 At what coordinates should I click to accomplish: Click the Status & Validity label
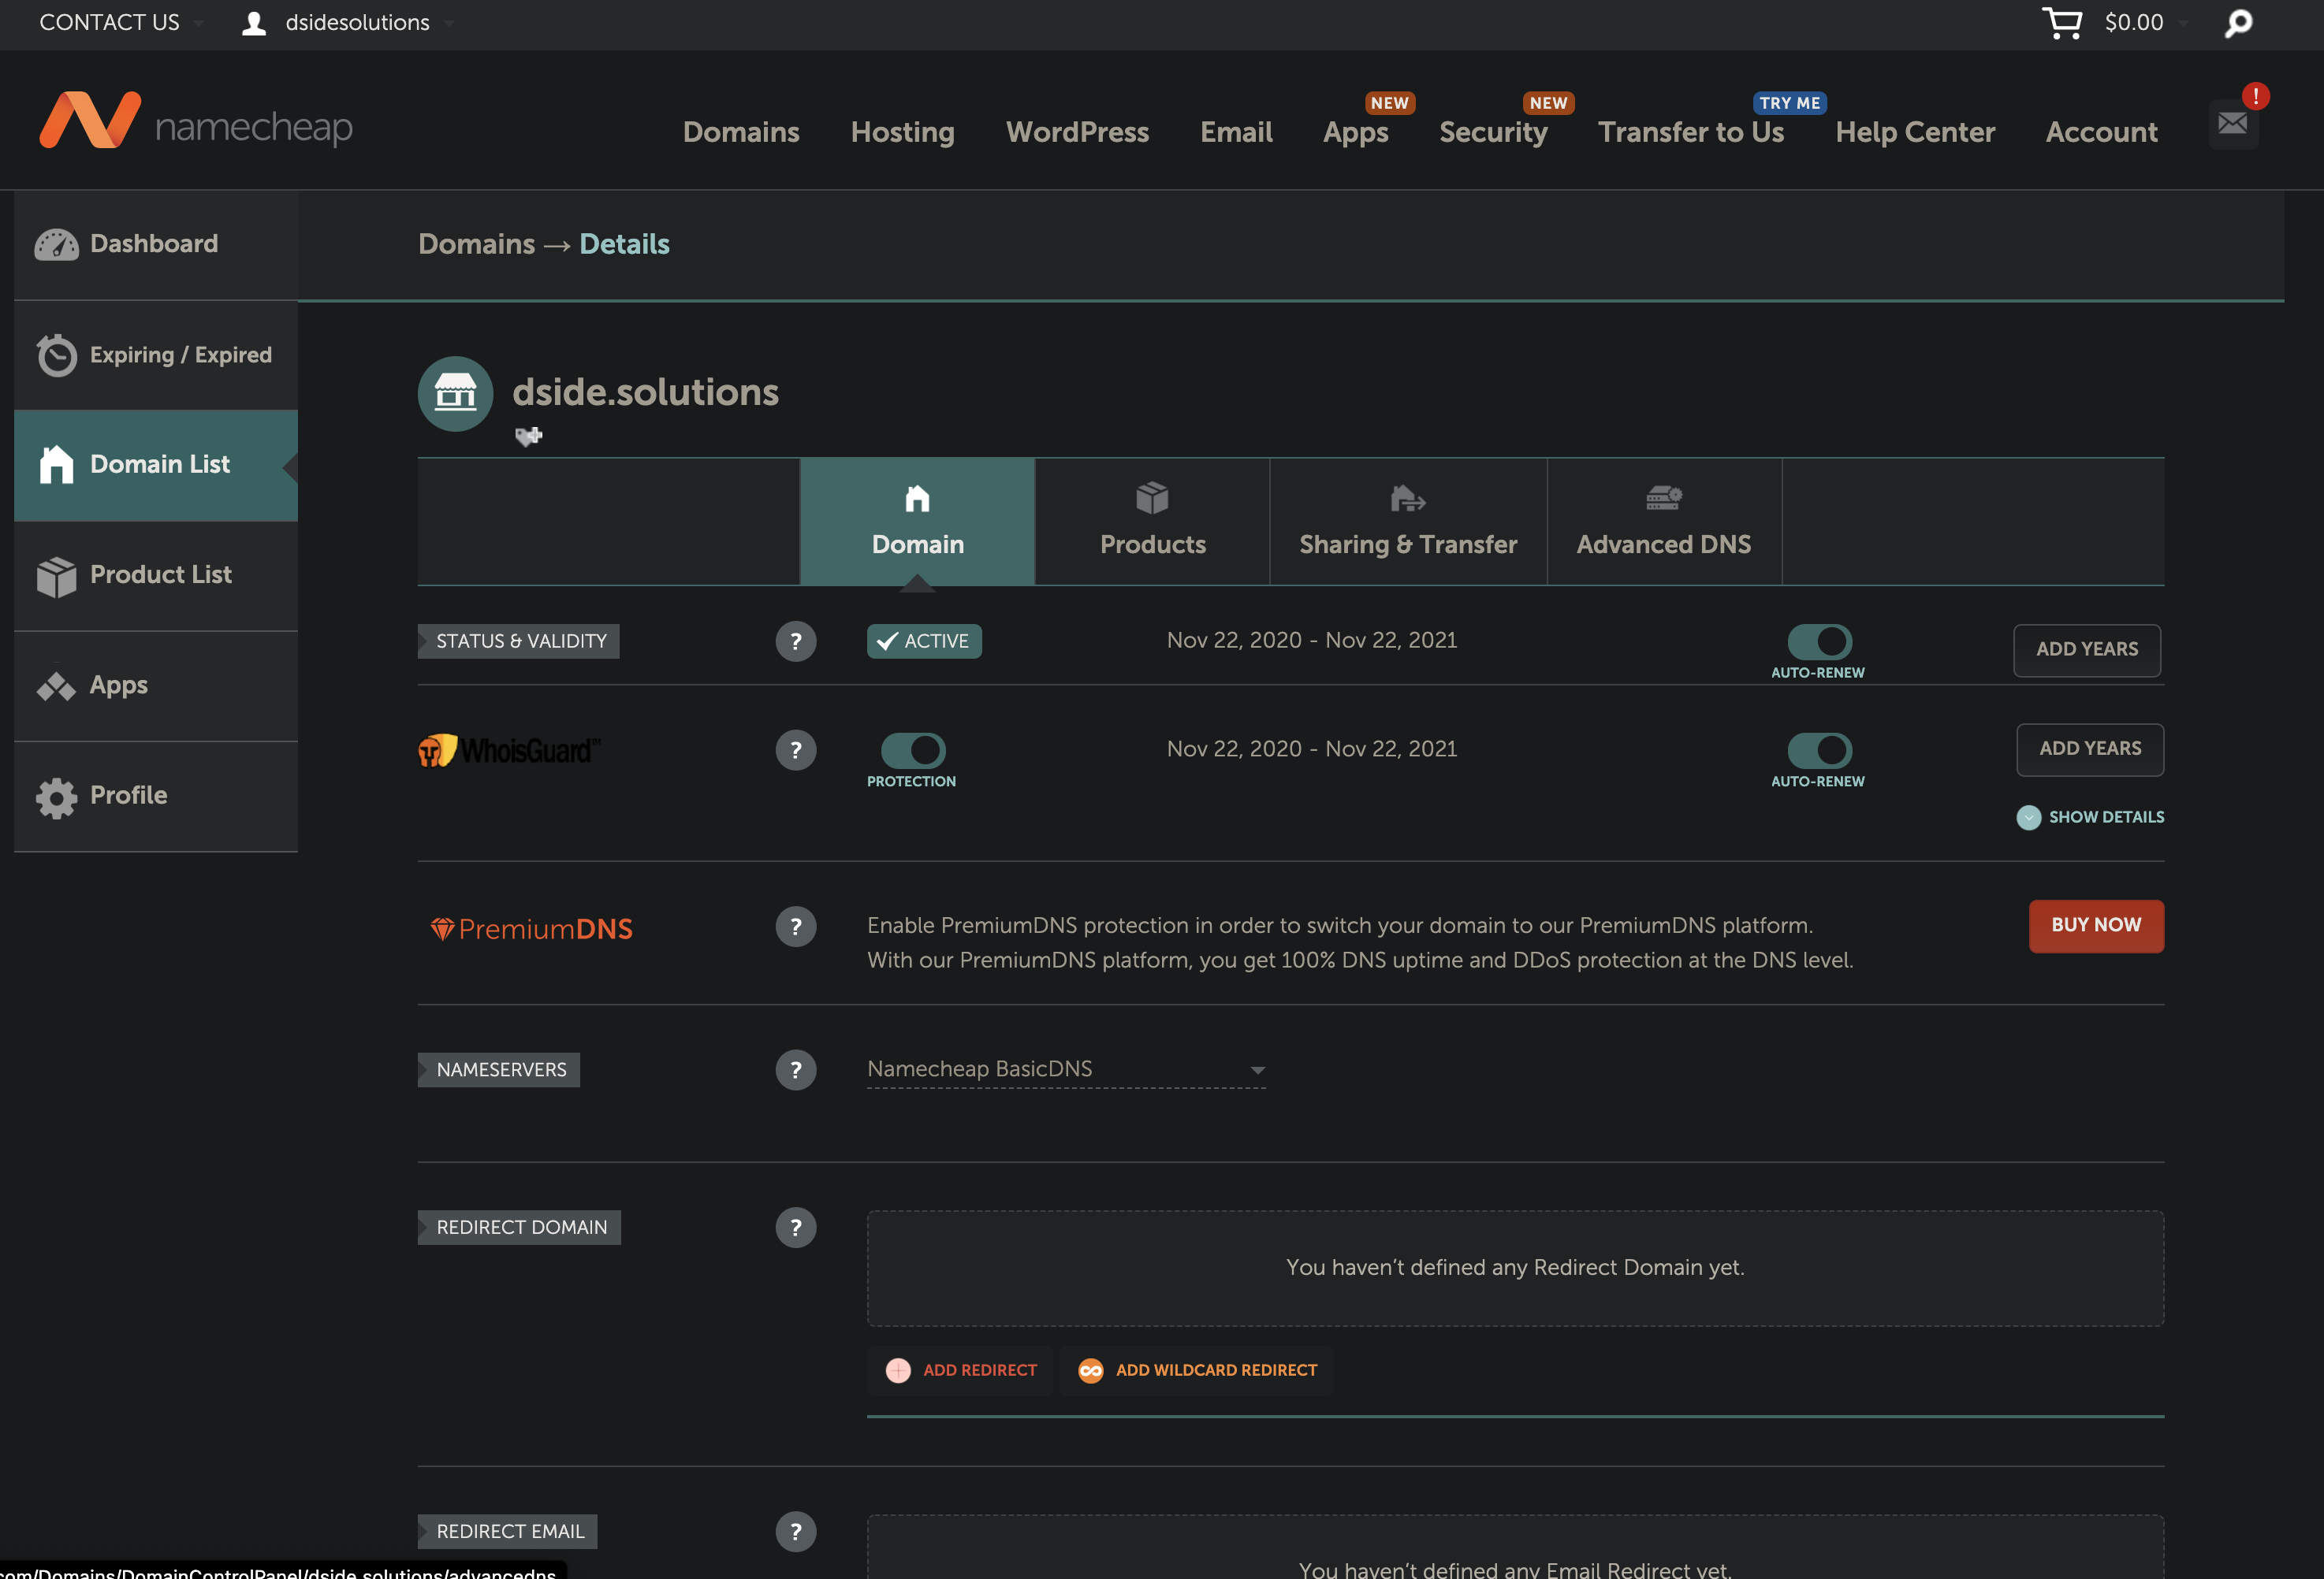(x=519, y=641)
